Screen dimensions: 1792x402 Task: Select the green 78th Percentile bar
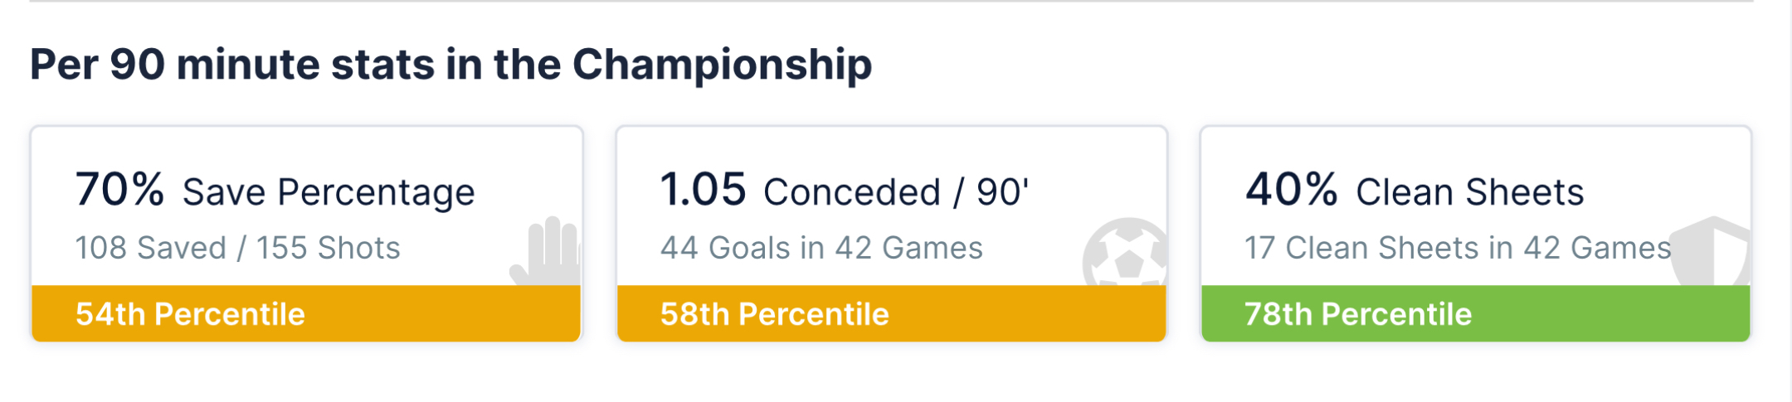(1476, 314)
